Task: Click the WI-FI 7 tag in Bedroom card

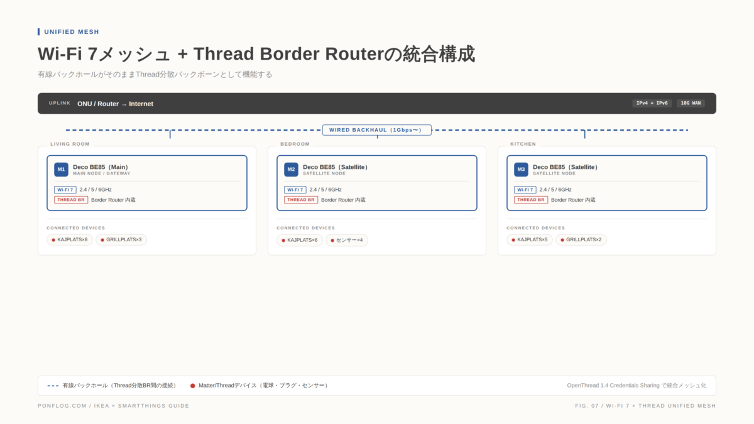Action: [295, 190]
